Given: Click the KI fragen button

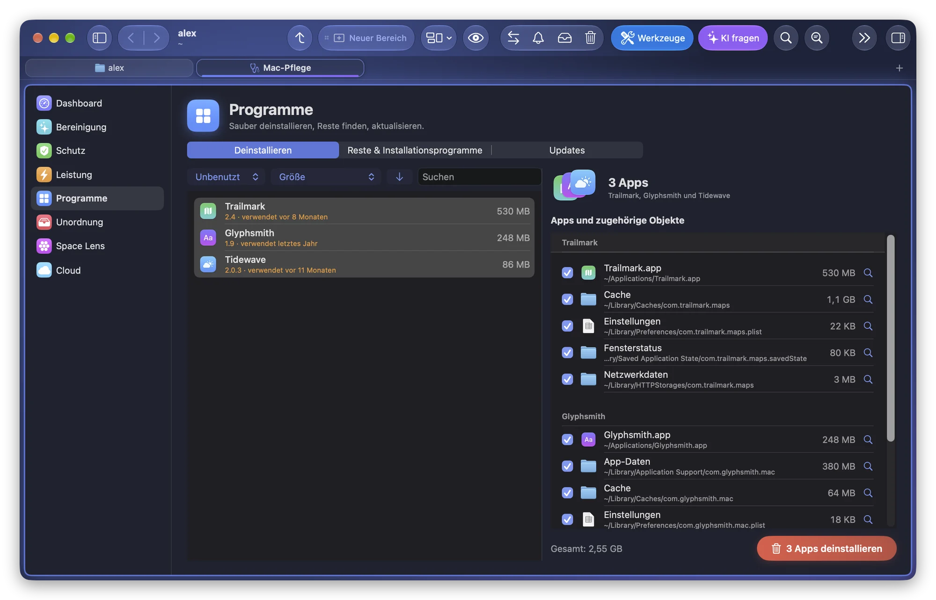Looking at the screenshot, I should pyautogui.click(x=732, y=38).
